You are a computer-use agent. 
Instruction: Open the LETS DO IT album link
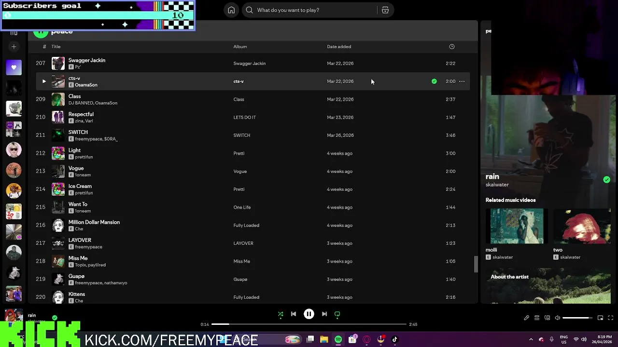pyautogui.click(x=245, y=118)
